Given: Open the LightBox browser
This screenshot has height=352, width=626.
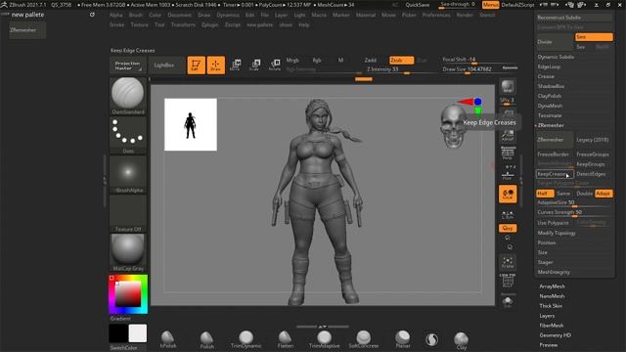Looking at the screenshot, I should [164, 66].
